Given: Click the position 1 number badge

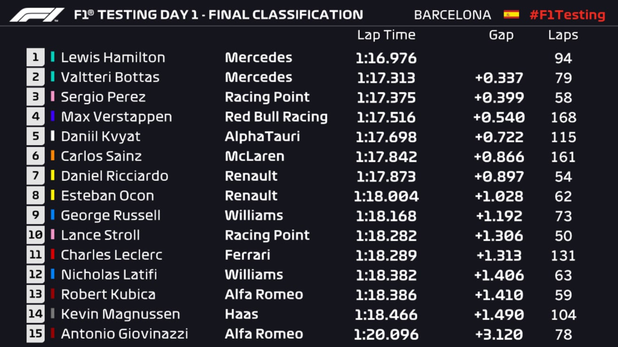Looking at the screenshot, I should 35,58.
